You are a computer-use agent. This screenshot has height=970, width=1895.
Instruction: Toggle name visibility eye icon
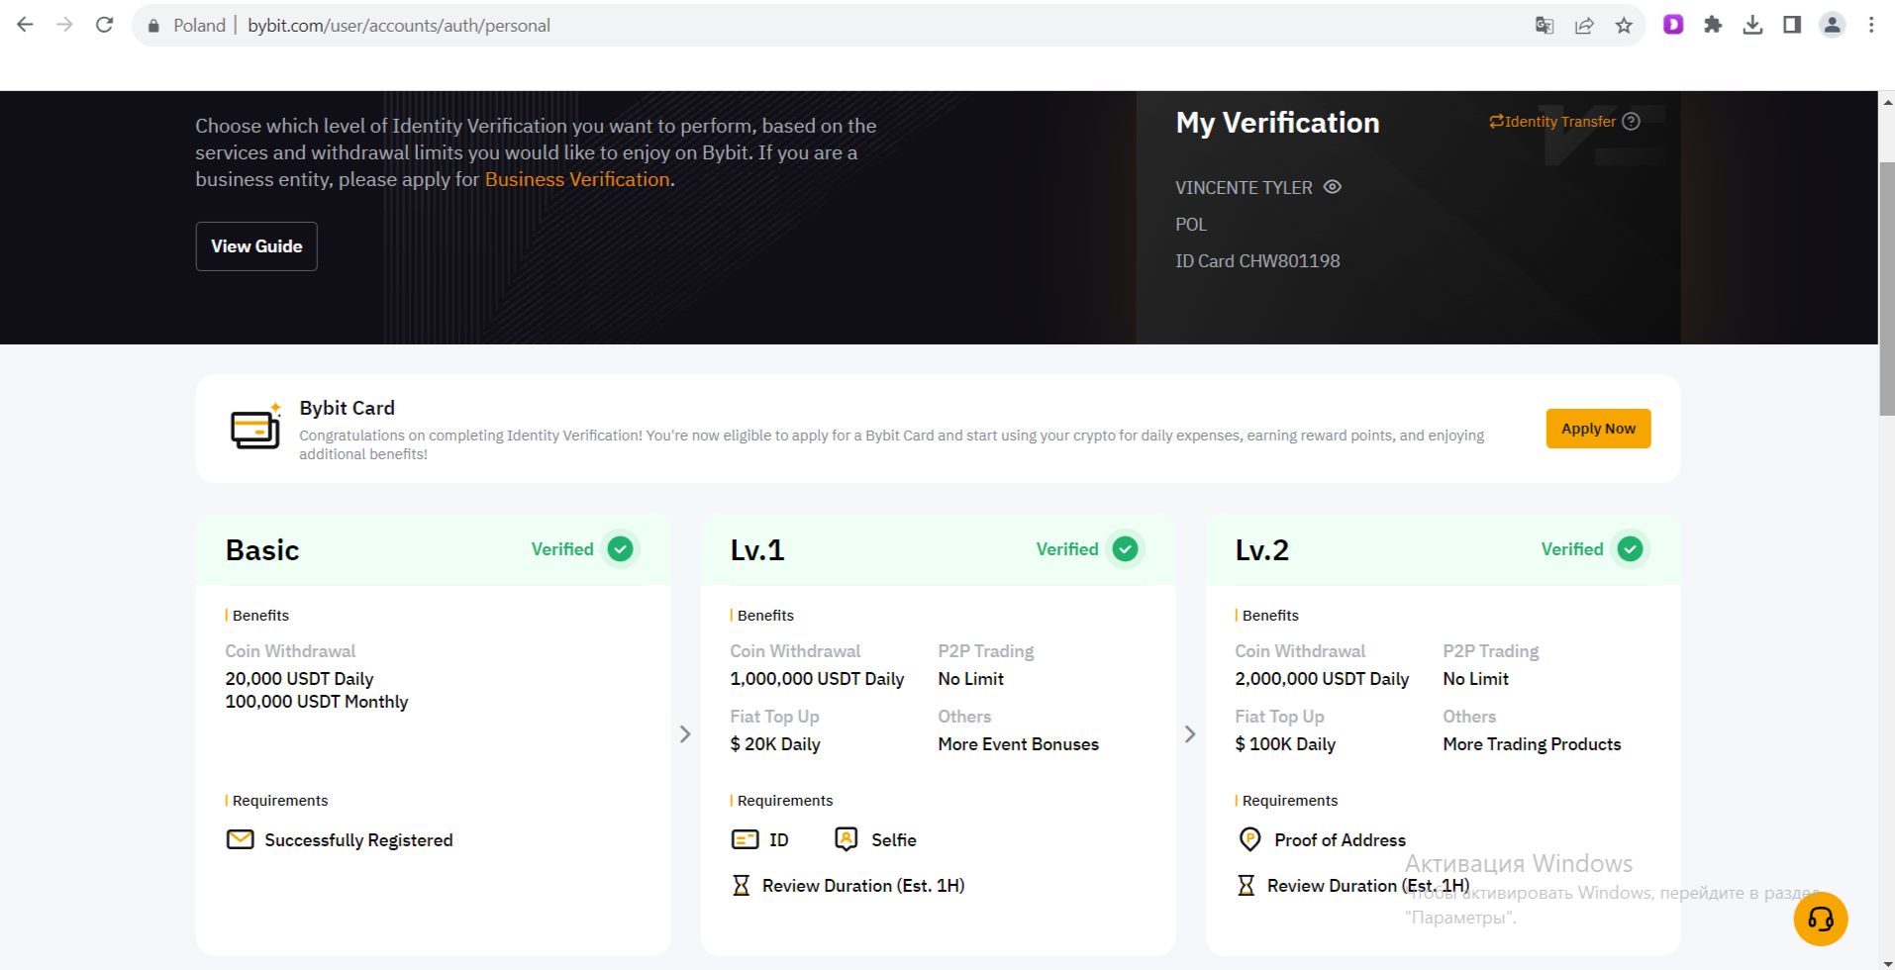[1333, 187]
